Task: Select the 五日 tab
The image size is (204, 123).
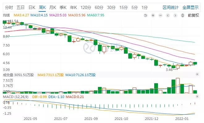Action: [x=21, y=7]
